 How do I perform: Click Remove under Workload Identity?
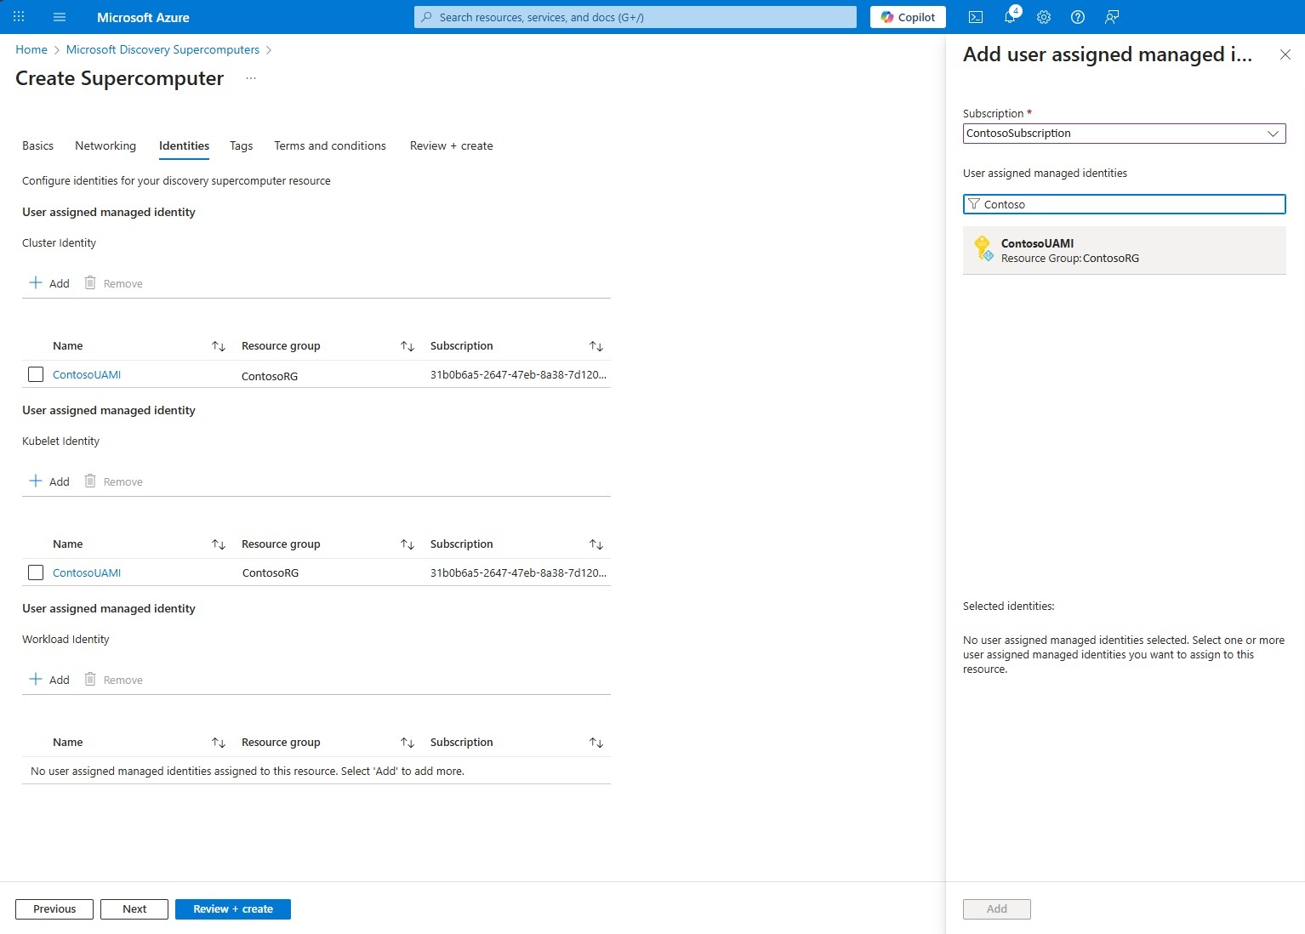(x=113, y=680)
